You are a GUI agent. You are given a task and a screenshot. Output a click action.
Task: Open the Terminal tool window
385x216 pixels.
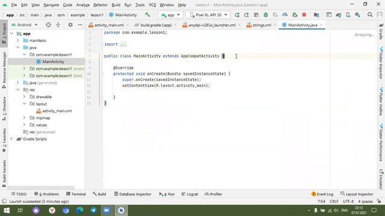click(x=76, y=194)
